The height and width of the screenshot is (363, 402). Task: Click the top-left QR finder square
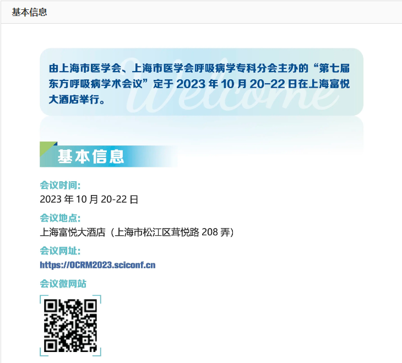point(51,306)
